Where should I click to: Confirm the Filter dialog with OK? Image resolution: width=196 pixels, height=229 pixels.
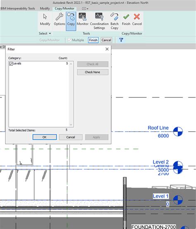pos(45,137)
